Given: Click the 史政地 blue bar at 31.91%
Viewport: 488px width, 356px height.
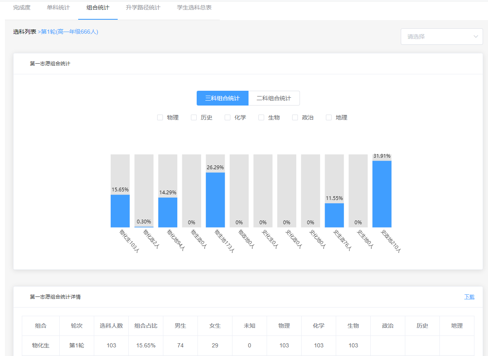Looking at the screenshot, I should tap(382, 194).
